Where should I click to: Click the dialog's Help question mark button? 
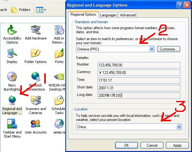point(180,5)
